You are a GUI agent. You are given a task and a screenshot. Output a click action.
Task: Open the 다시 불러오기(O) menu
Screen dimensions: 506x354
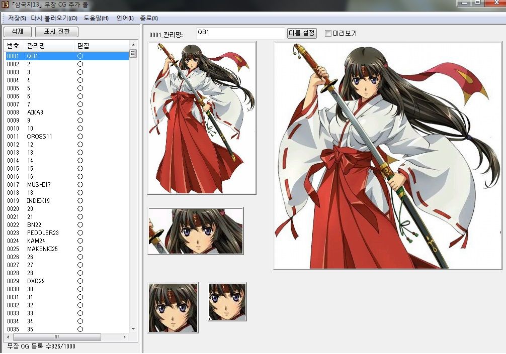pos(54,19)
